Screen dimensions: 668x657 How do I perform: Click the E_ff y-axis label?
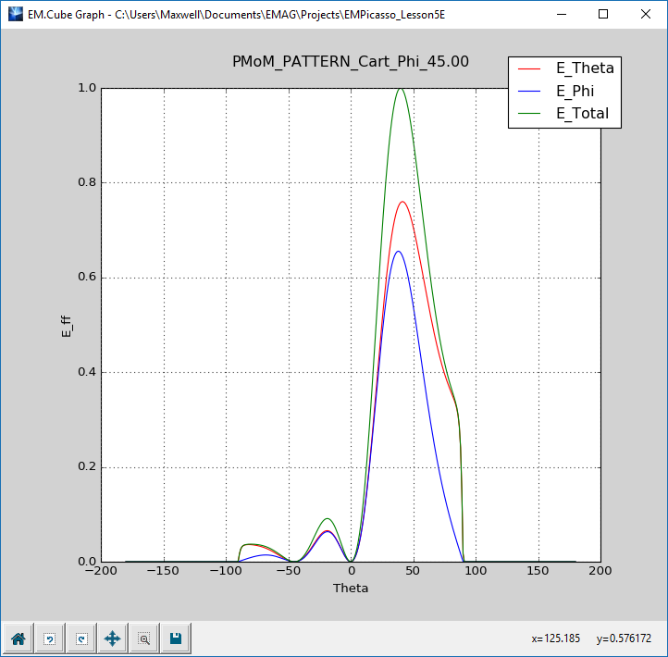click(x=66, y=325)
